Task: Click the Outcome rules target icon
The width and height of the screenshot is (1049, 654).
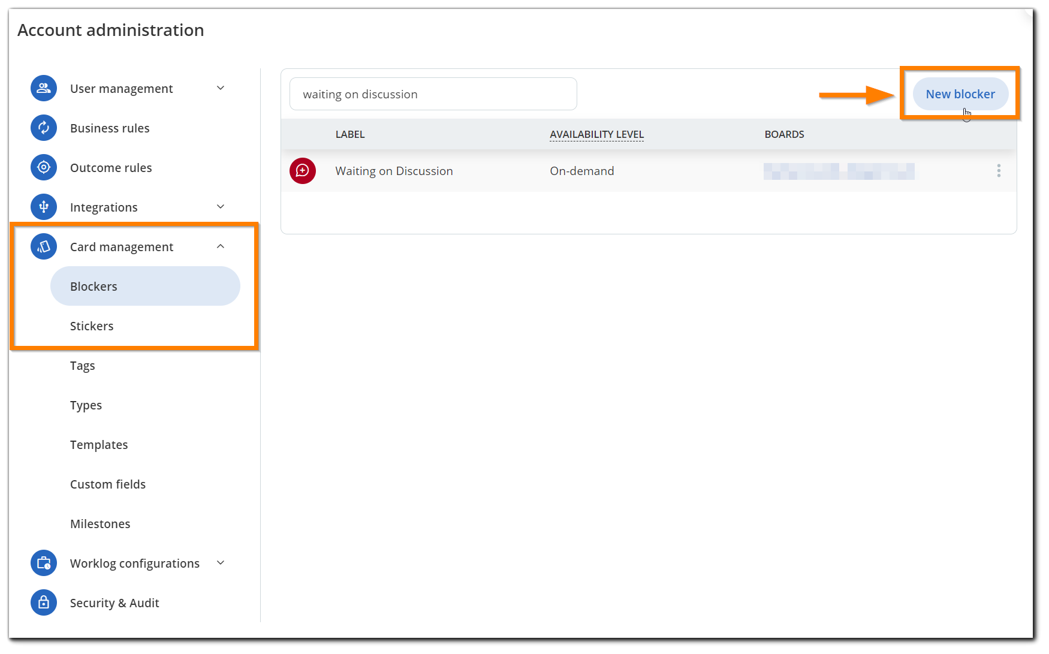Action: pos(44,167)
